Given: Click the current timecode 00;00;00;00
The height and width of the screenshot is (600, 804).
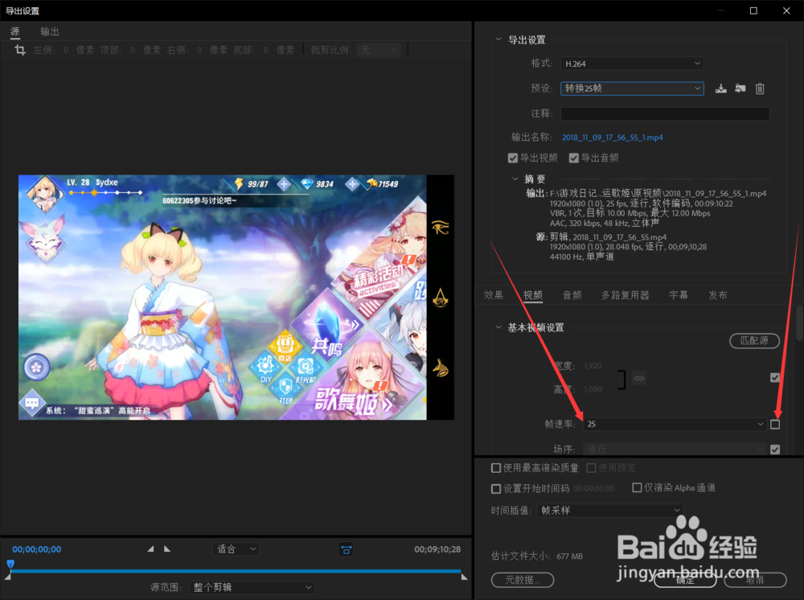Looking at the screenshot, I should click(37, 549).
